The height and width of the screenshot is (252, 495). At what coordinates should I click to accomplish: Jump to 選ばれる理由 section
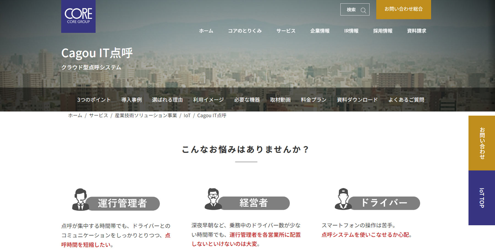coord(167,100)
